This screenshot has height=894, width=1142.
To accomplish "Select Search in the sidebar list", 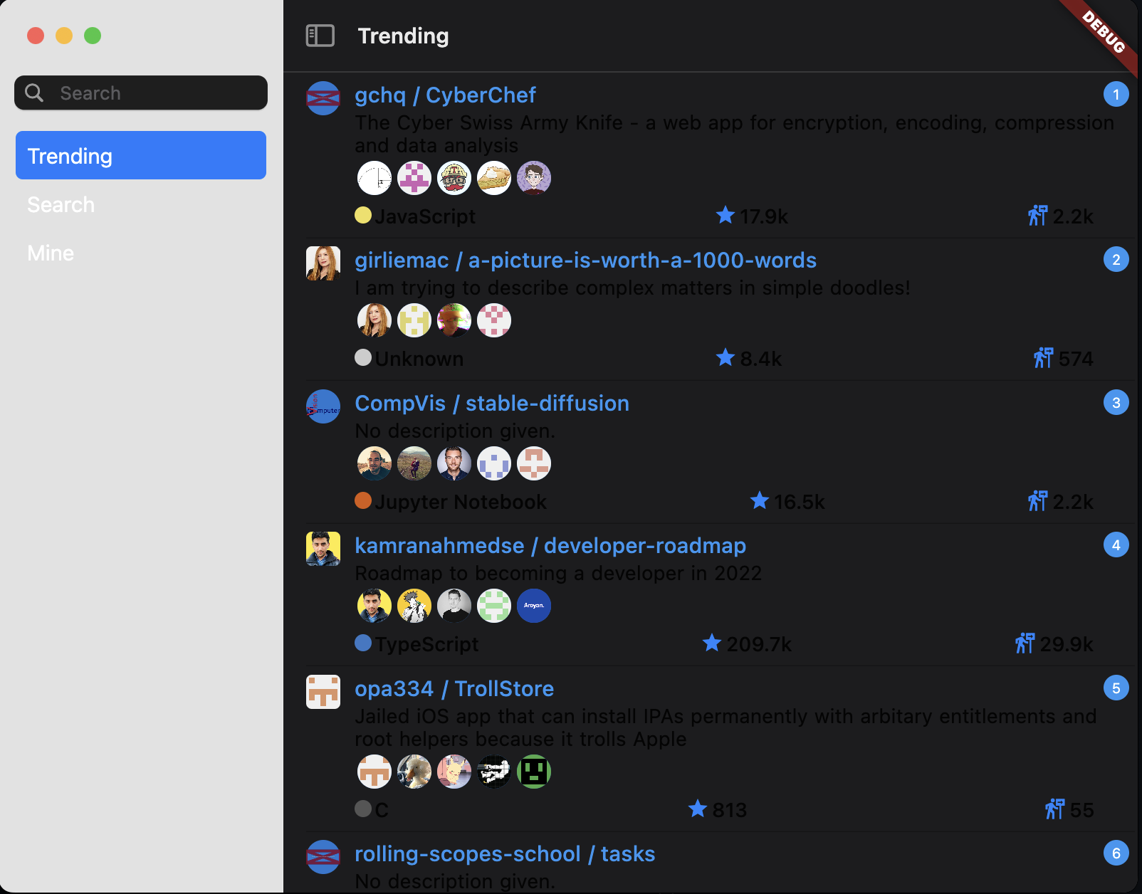I will point(141,204).
